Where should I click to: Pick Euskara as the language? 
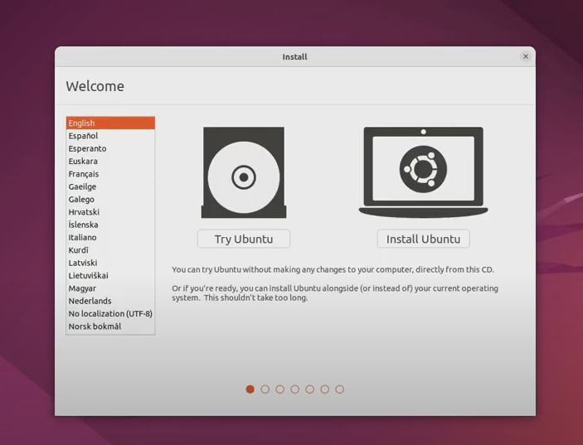[x=110, y=162]
